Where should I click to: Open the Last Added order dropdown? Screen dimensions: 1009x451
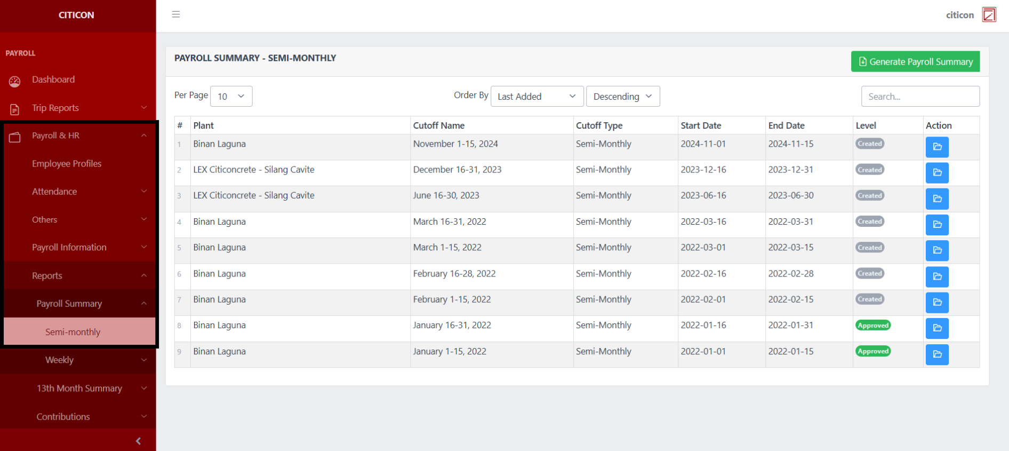pos(536,97)
